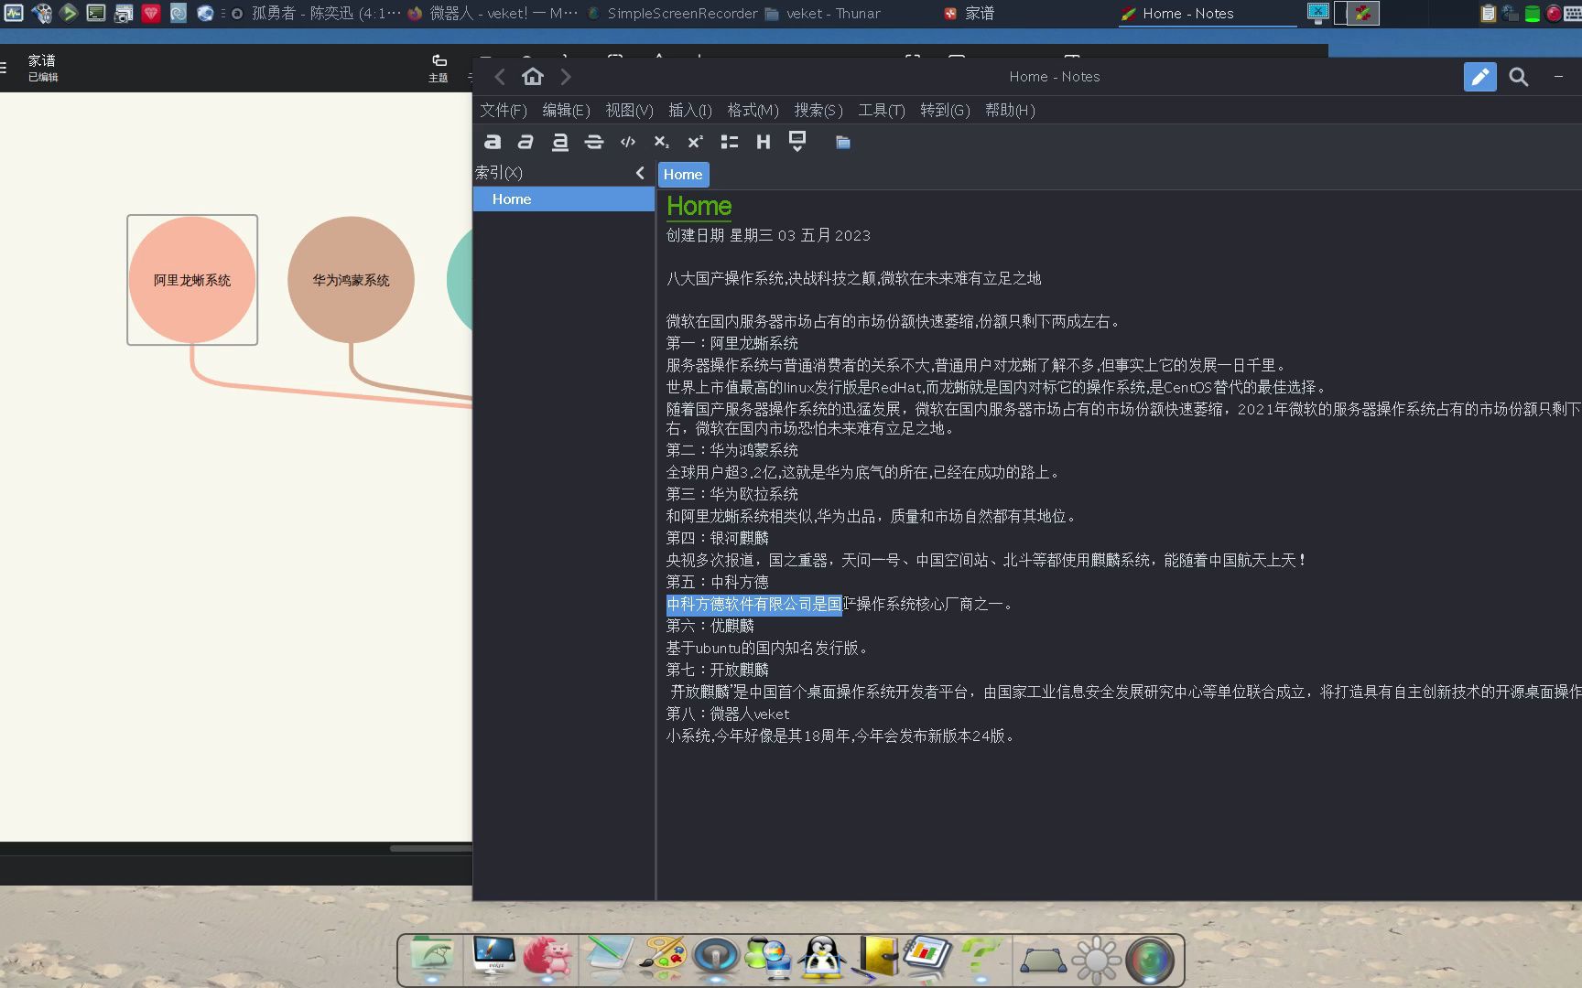Open system monitor icon in top panel

tap(14, 13)
